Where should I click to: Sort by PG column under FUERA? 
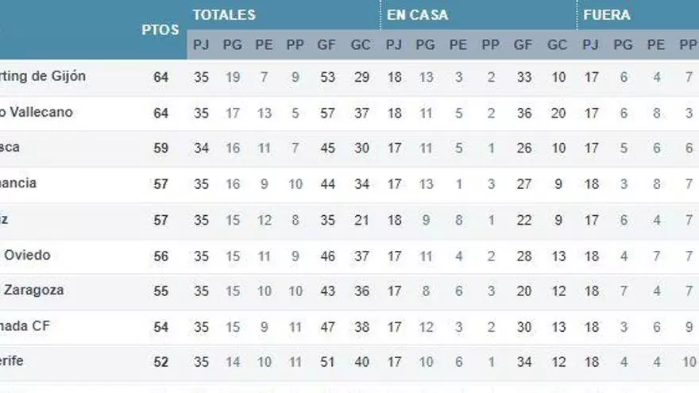pos(623,45)
